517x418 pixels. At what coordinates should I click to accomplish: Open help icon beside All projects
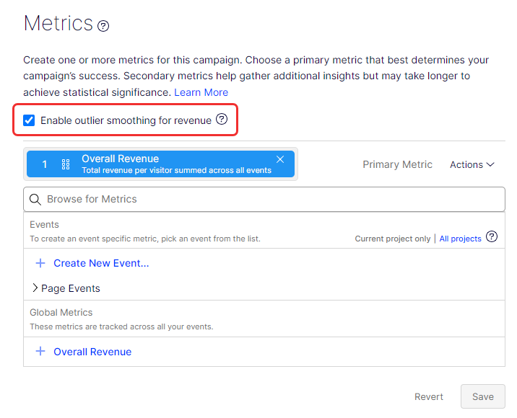492,236
